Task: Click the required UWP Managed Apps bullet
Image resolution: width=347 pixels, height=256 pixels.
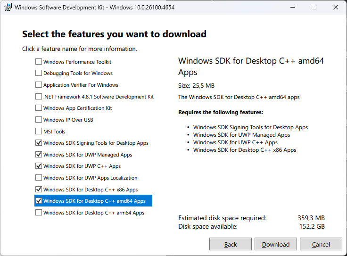Action: tap(241, 135)
